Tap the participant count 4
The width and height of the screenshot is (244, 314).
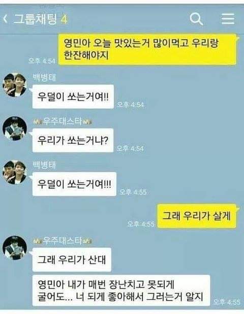64,19
